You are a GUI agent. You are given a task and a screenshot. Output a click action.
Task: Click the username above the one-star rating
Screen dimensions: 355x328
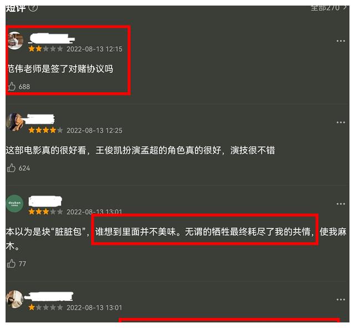[49, 296]
